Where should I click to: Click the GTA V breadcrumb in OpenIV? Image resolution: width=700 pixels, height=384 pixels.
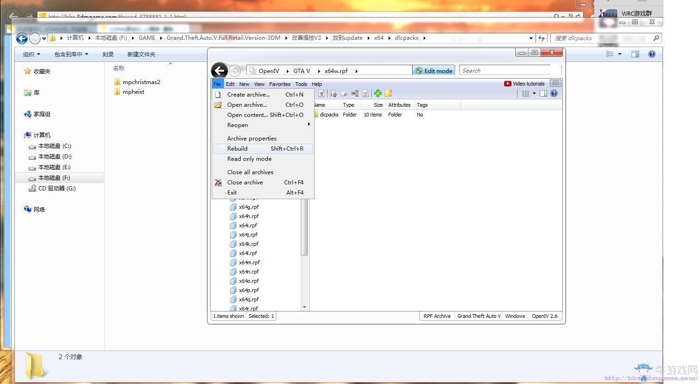pyautogui.click(x=301, y=71)
